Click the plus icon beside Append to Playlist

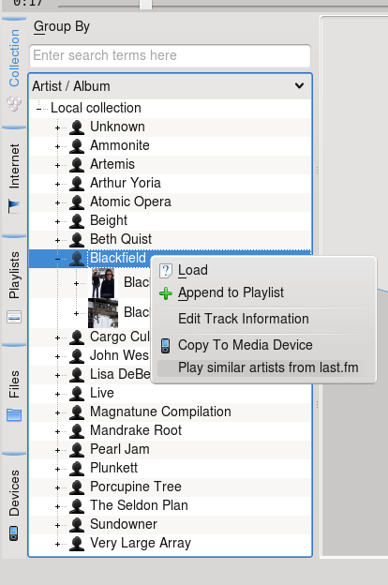pyautogui.click(x=166, y=293)
